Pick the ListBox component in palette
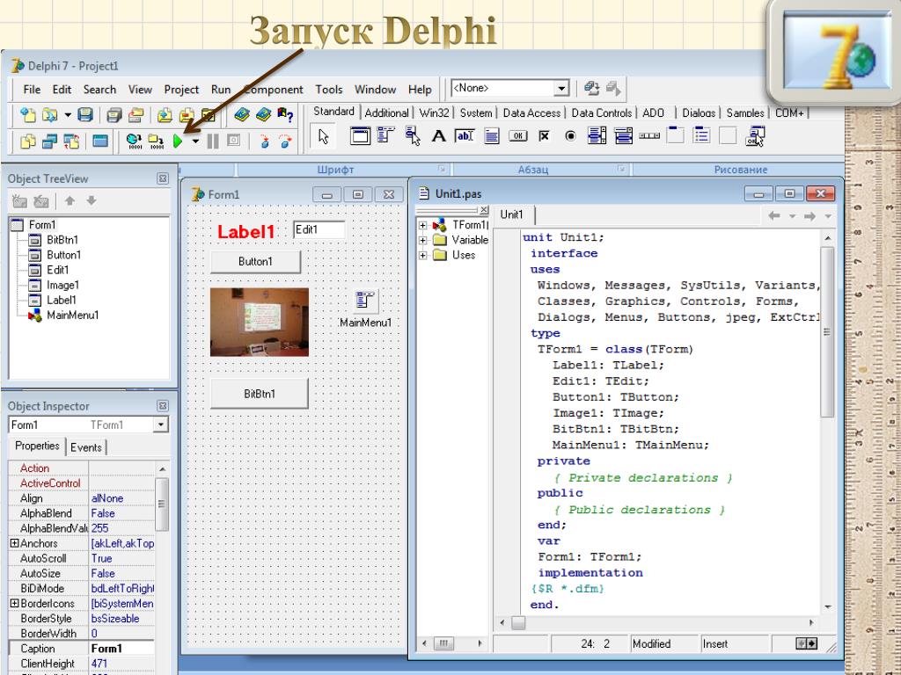Image resolution: width=901 pixels, height=675 pixels. coord(597,136)
